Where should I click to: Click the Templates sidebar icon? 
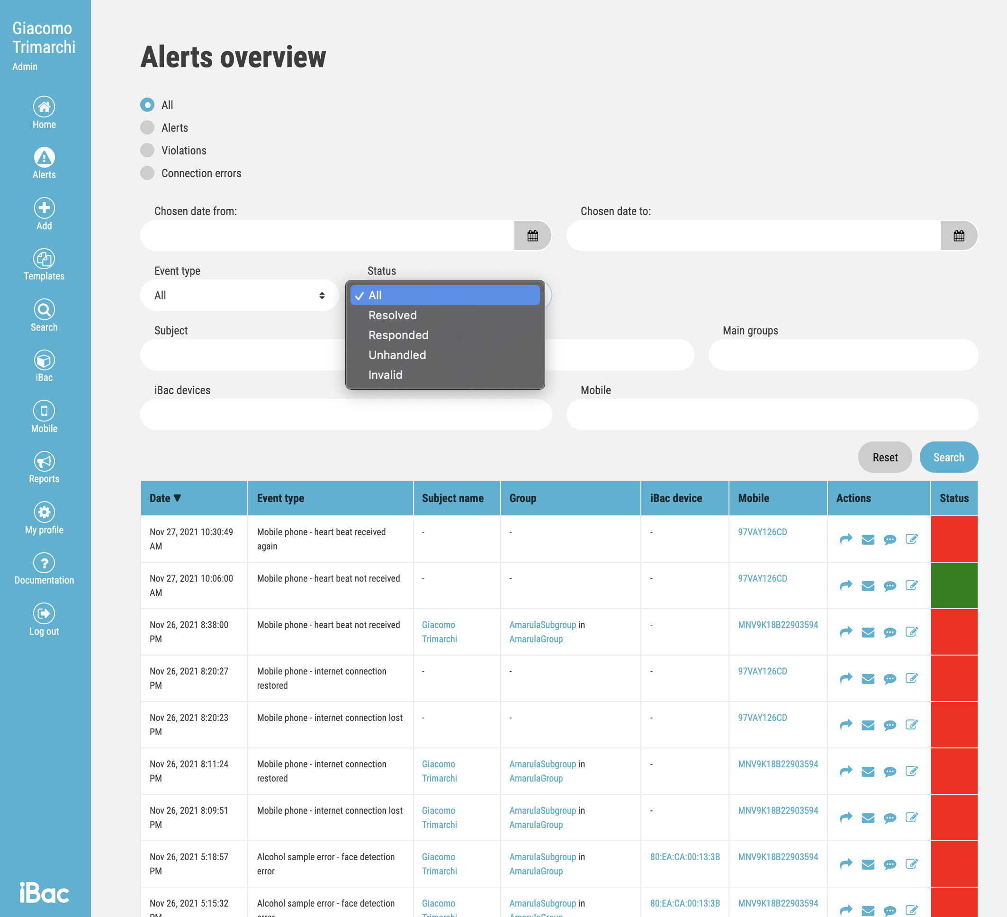(x=44, y=259)
